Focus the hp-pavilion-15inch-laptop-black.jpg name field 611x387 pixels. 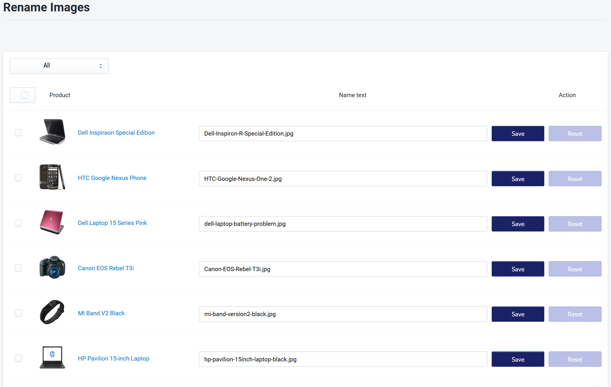click(x=343, y=359)
